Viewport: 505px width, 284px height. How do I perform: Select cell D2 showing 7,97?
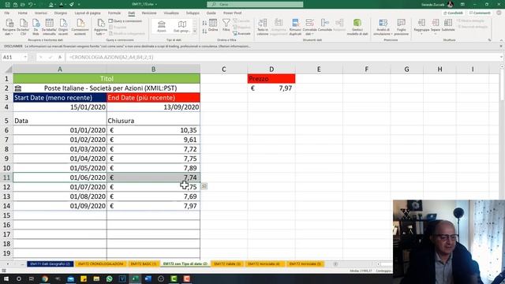(x=271, y=88)
